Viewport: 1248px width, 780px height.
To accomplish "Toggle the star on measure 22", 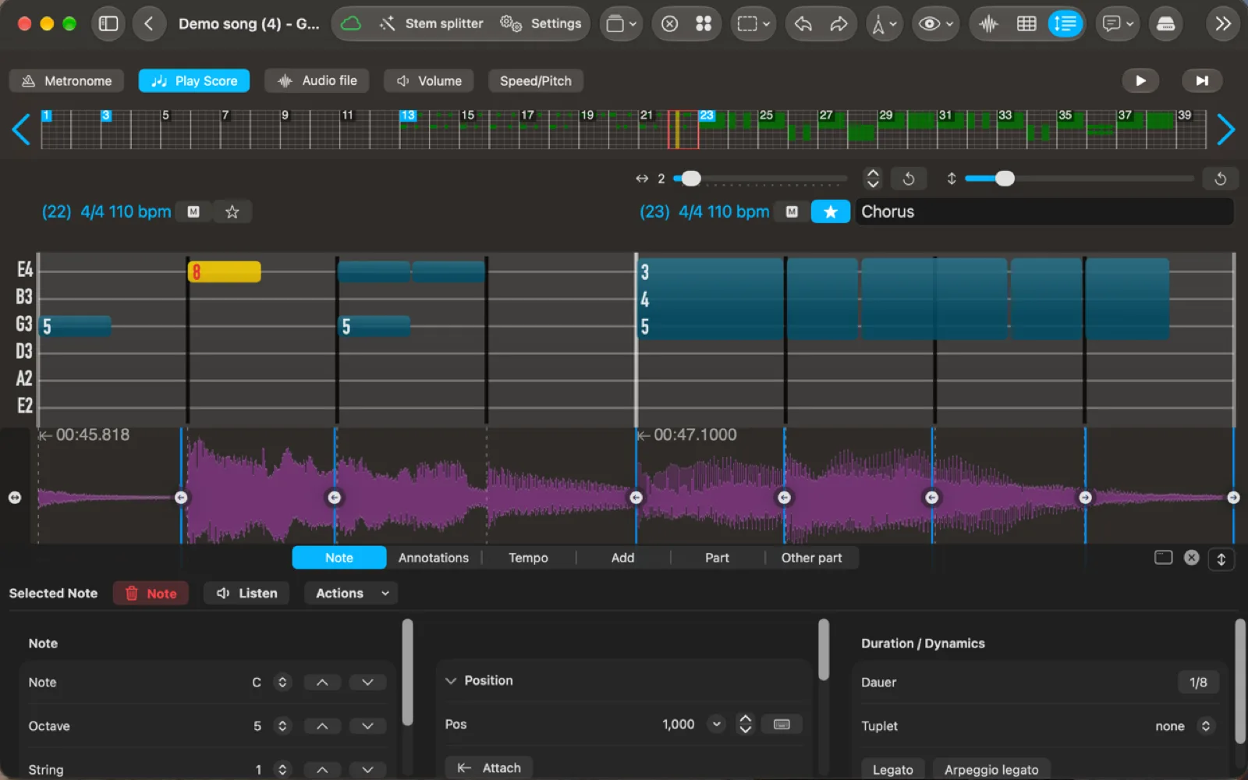I will (232, 211).
